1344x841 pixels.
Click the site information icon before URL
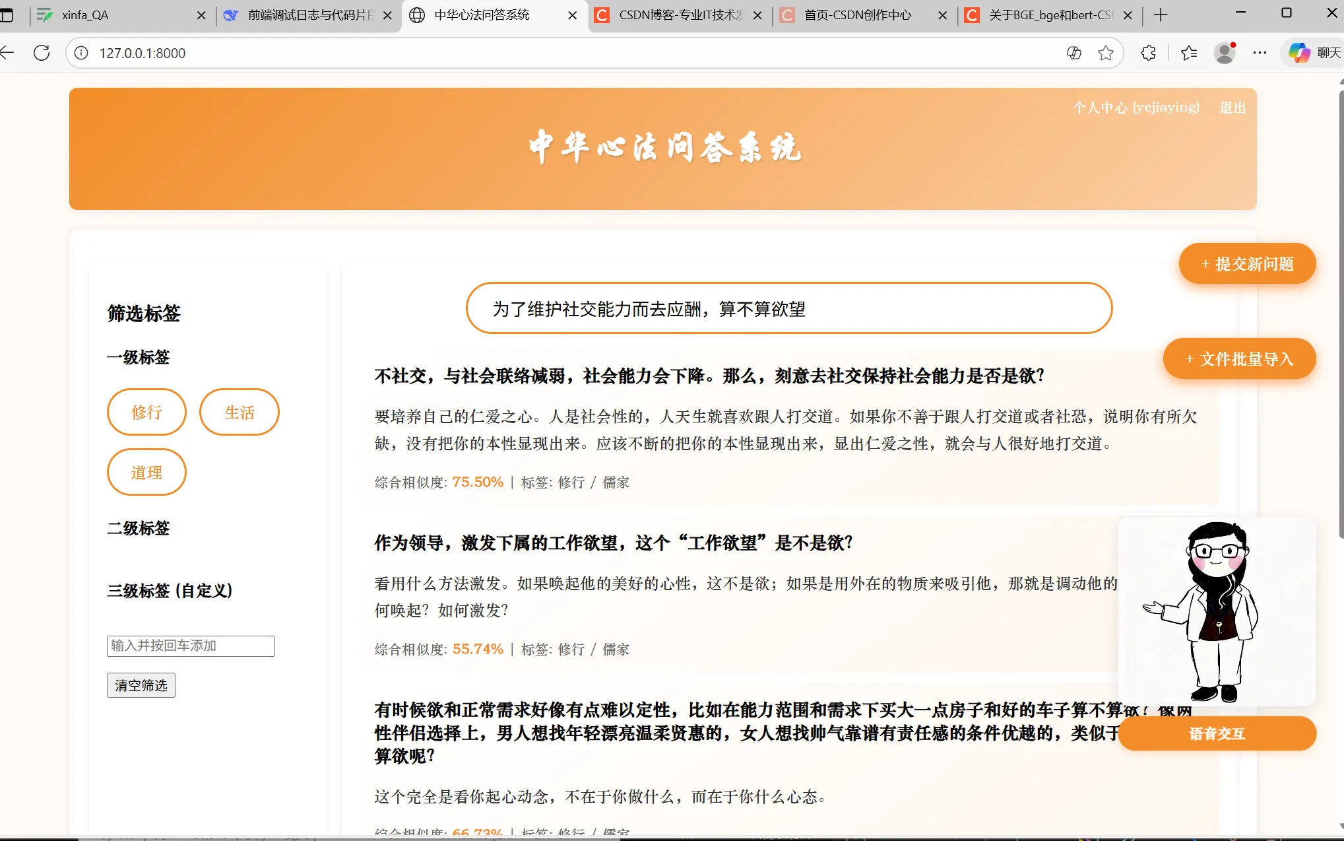[x=81, y=53]
